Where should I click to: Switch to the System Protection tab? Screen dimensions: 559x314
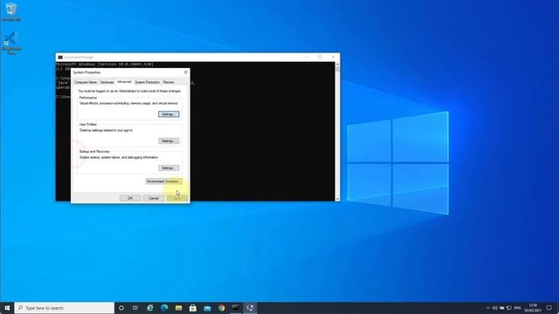point(148,82)
